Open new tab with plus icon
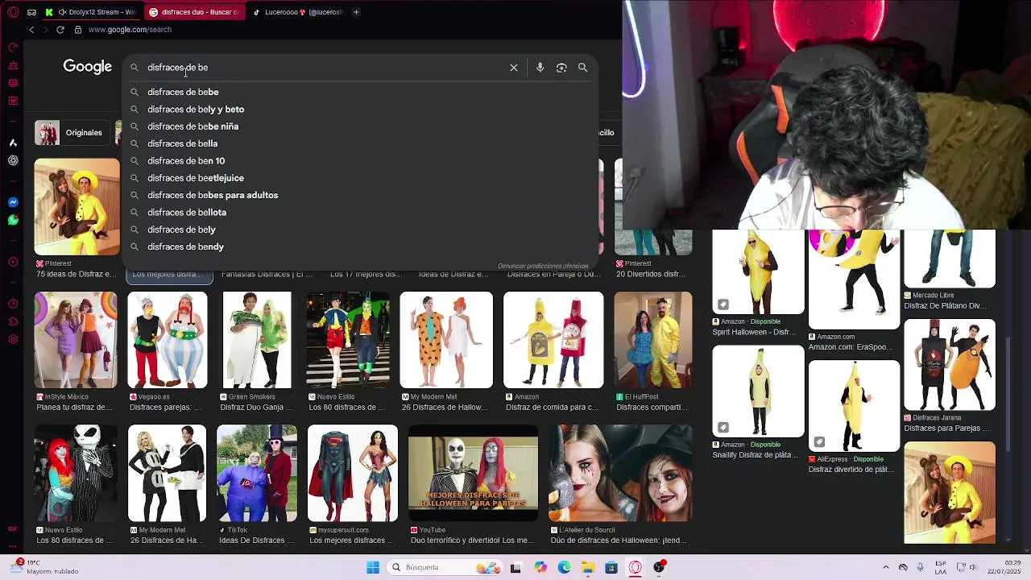This screenshot has height=580, width=1031. (x=356, y=12)
